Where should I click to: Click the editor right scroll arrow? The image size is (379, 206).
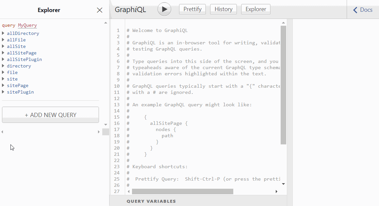pyautogui.click(x=276, y=192)
